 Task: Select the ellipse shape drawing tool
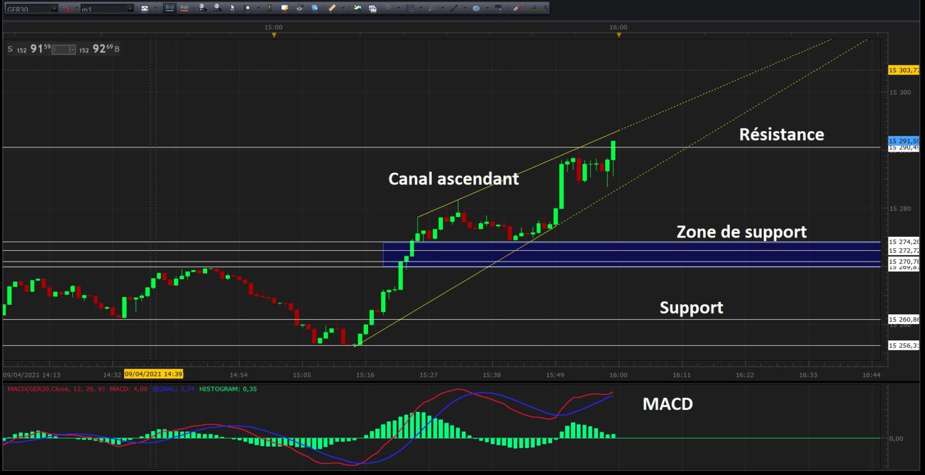click(x=476, y=8)
